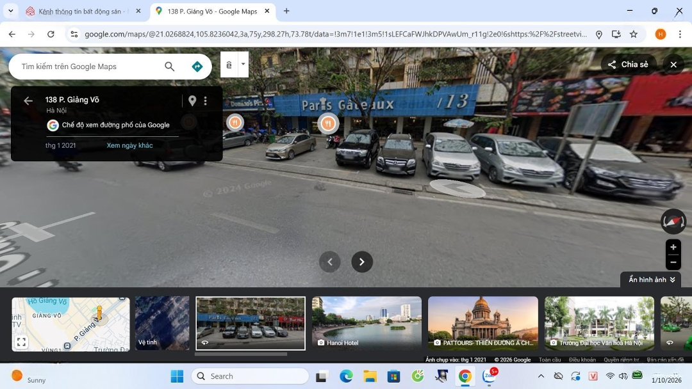
Task: Open a new Chrome tab
Action: [286, 11]
